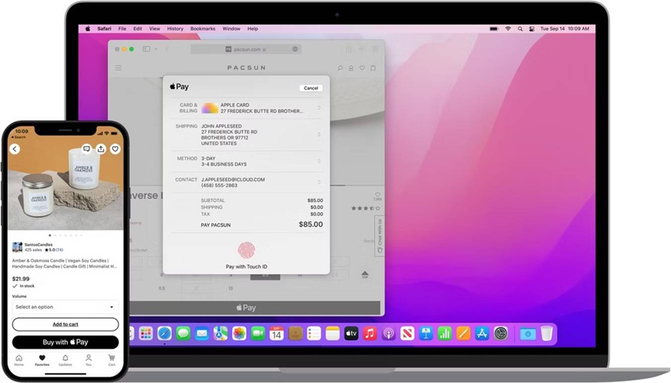Tap the 'Add to cart' button
671x383 pixels.
tap(65, 324)
